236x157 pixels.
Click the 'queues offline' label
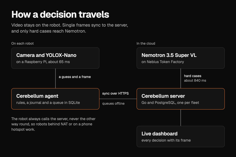tap(113, 103)
